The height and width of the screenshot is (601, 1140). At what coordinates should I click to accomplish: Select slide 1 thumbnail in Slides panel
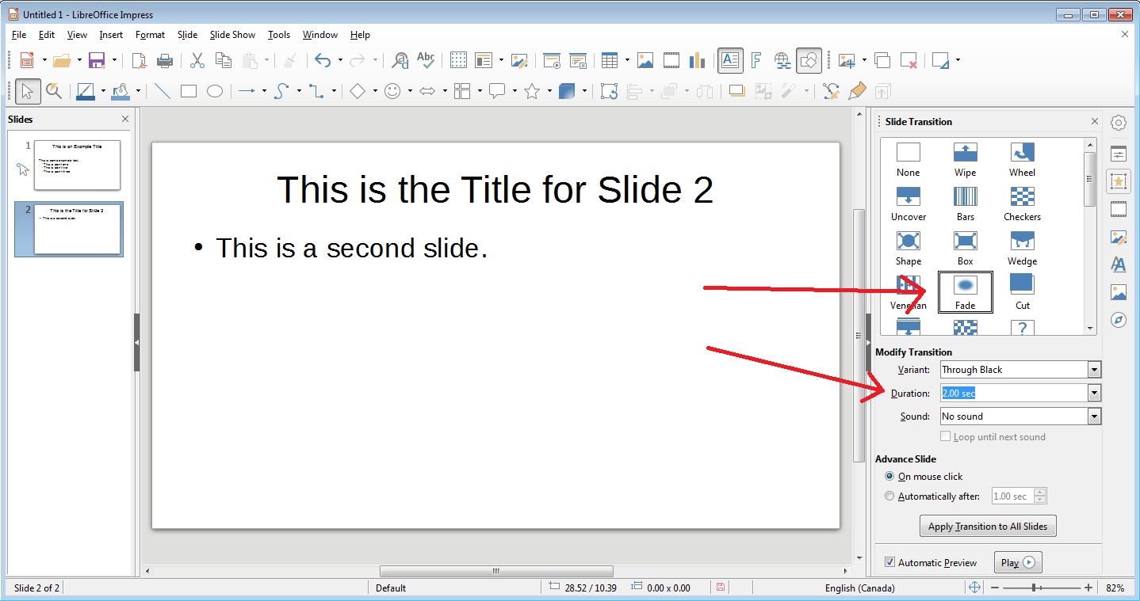click(77, 165)
